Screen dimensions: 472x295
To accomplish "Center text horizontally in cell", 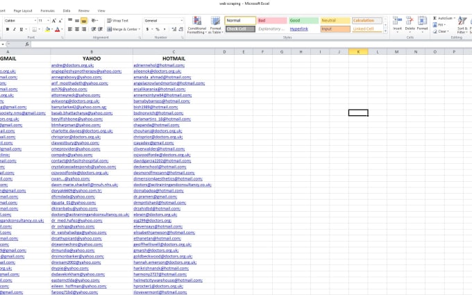I will point(77,29).
